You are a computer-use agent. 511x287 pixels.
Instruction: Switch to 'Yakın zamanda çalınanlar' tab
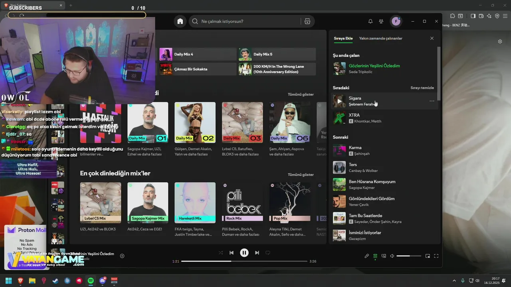coord(380,38)
